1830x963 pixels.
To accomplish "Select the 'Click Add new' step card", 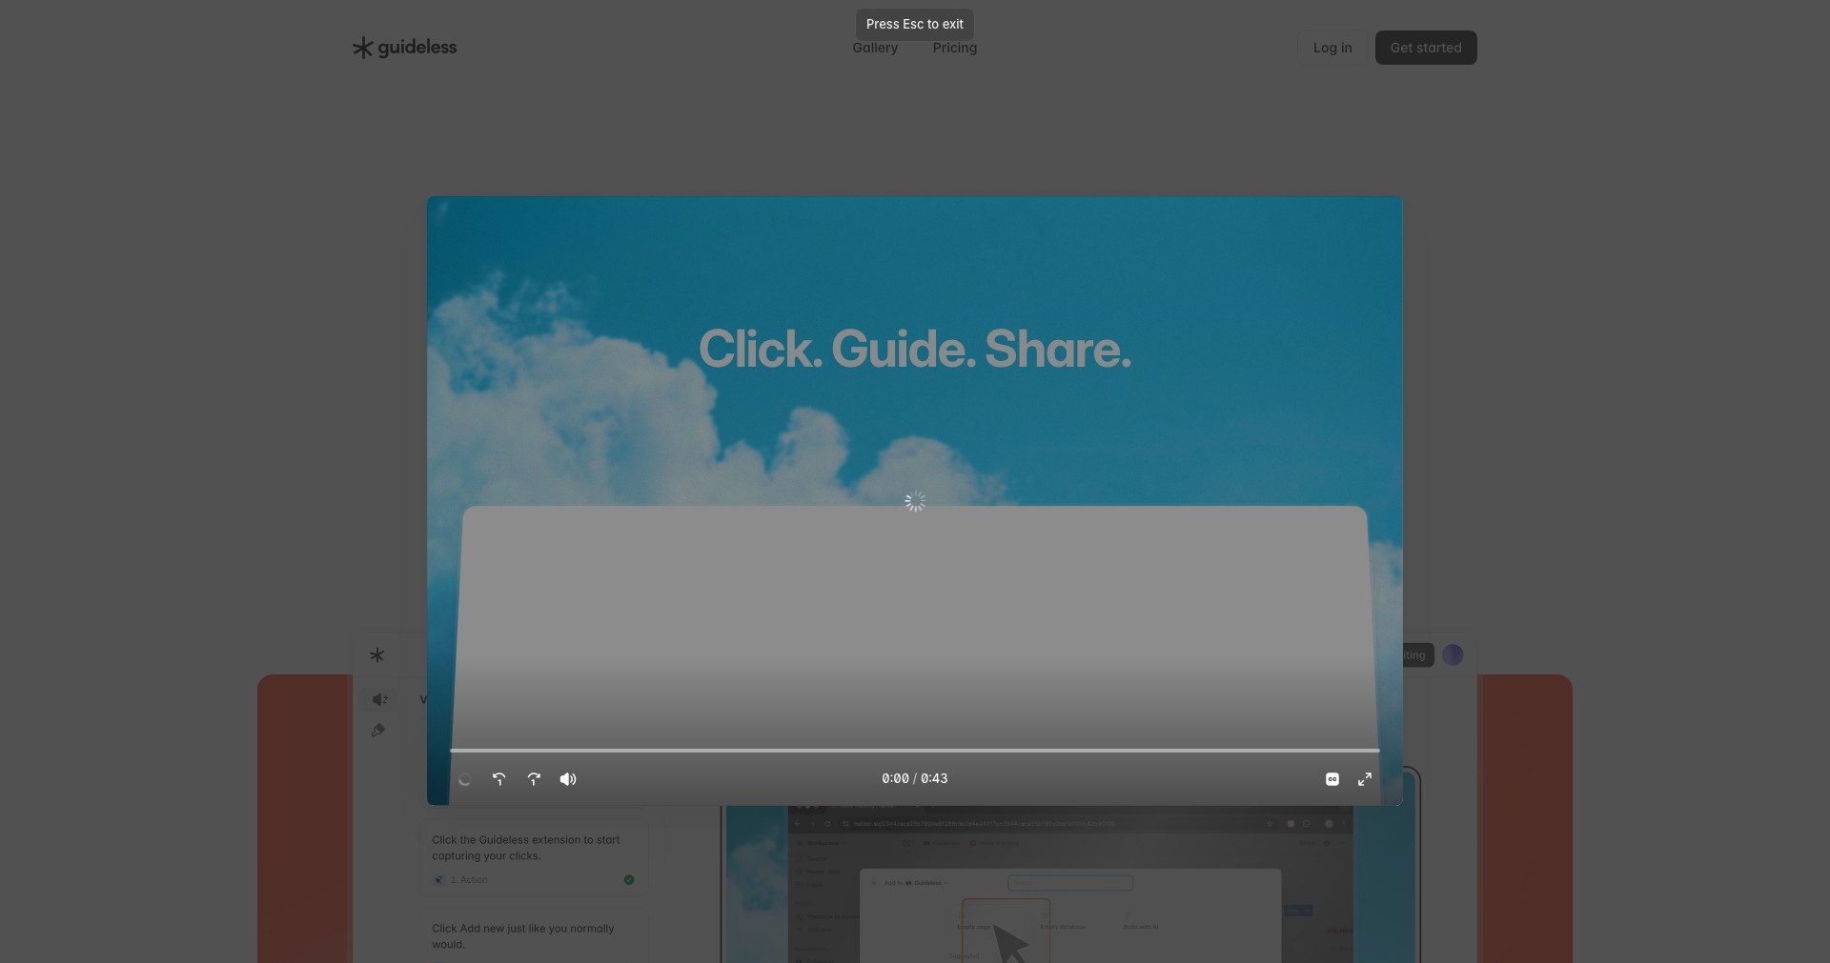I will (535, 938).
